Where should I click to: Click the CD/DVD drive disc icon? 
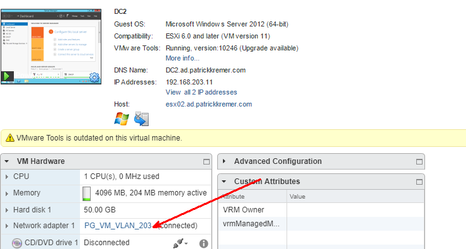17,243
